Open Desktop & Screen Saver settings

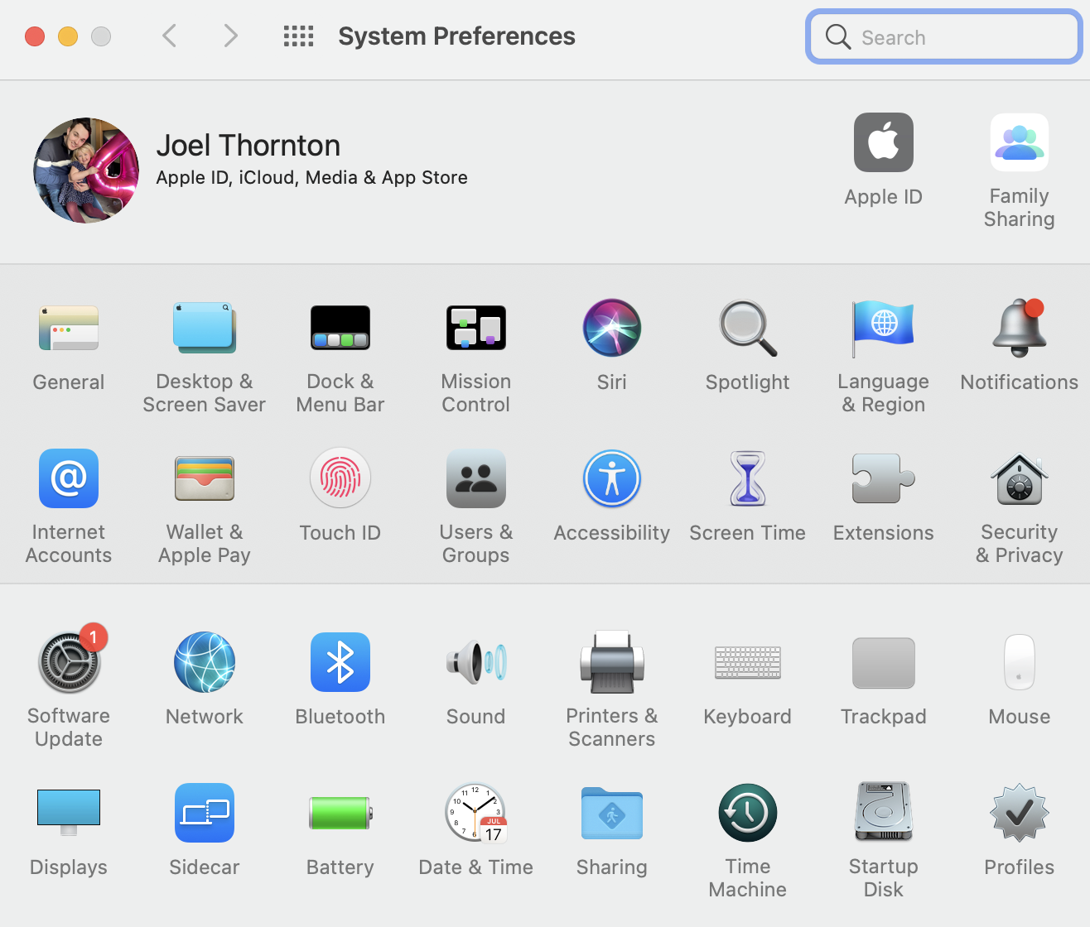(205, 328)
